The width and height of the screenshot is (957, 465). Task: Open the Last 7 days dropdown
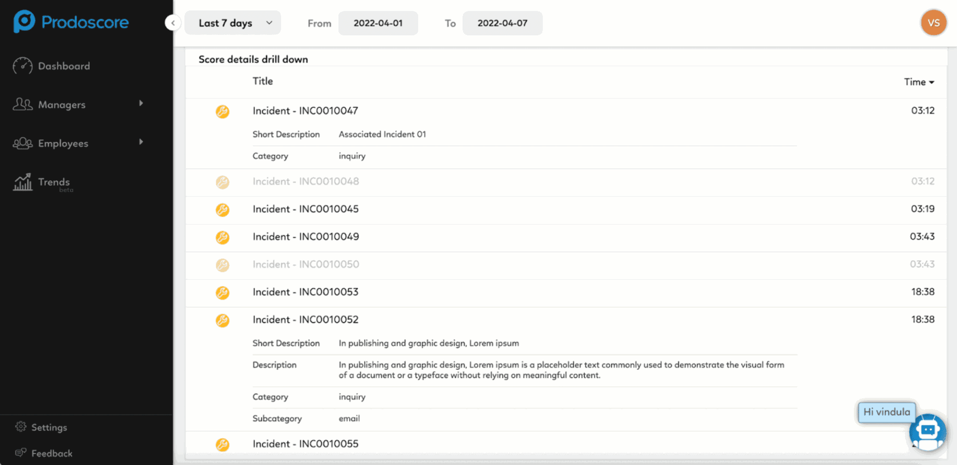[233, 23]
